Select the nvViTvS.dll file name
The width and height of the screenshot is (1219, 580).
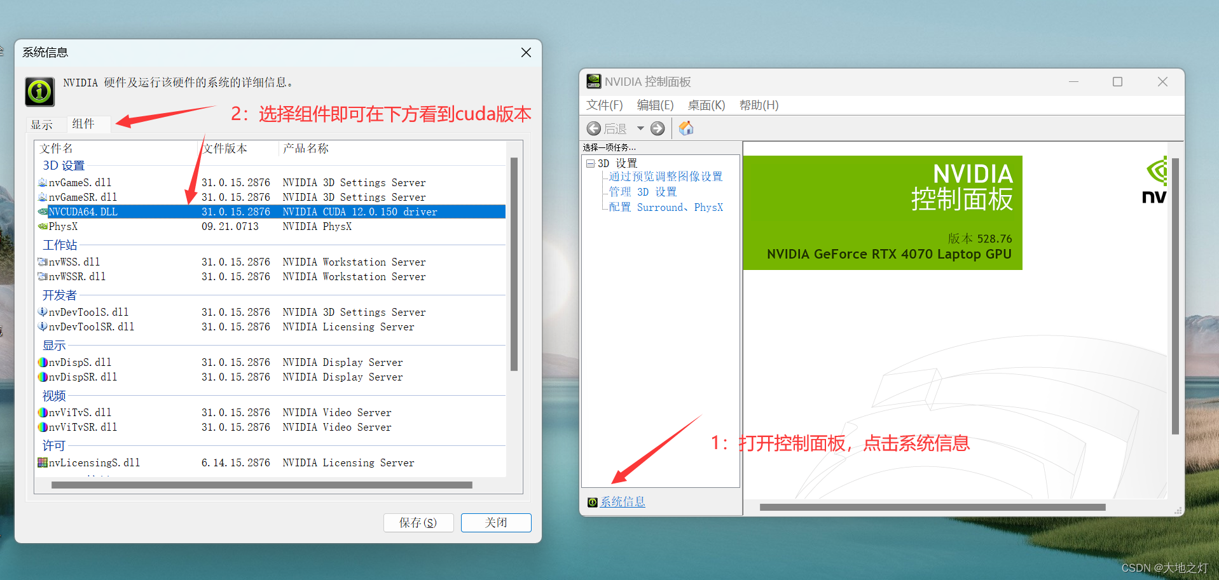(80, 412)
